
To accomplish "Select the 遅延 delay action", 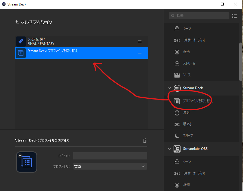I will click(x=201, y=113).
